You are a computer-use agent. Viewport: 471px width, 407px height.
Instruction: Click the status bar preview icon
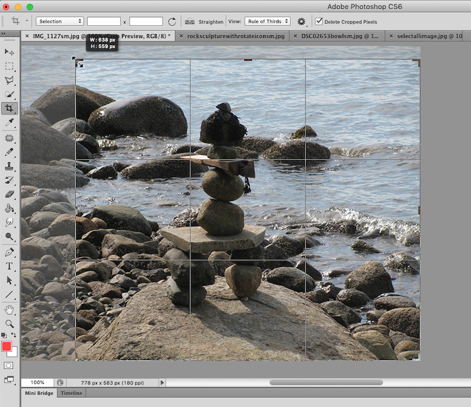coord(60,382)
